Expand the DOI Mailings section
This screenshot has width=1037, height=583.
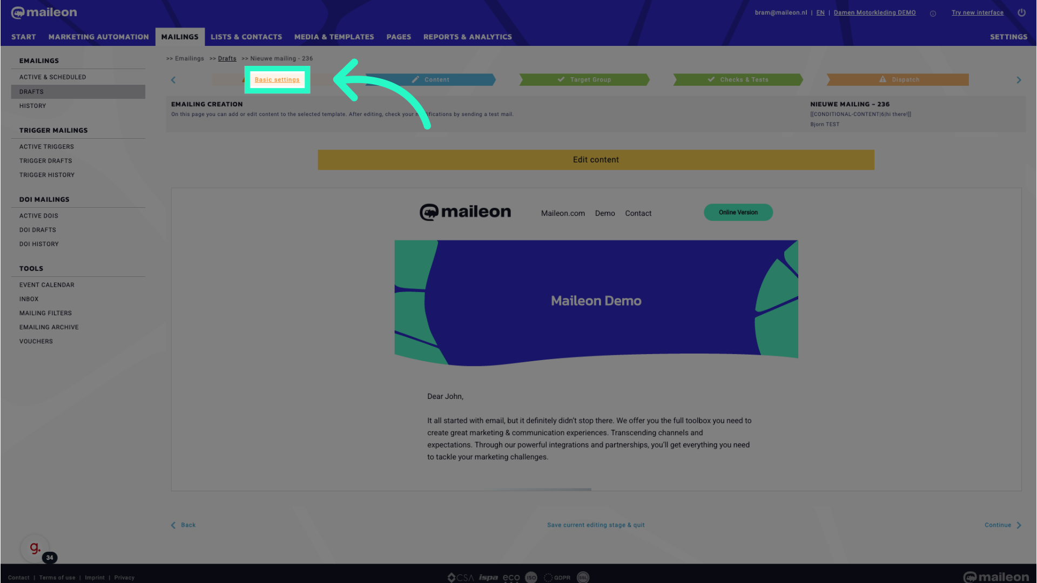tap(44, 199)
